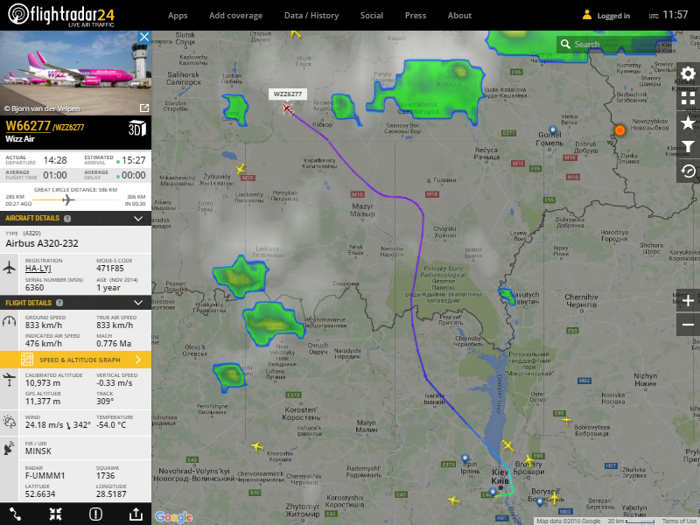This screenshot has width=700, height=525.
Task: Collapse the Aircraft Details section
Action: (138, 218)
